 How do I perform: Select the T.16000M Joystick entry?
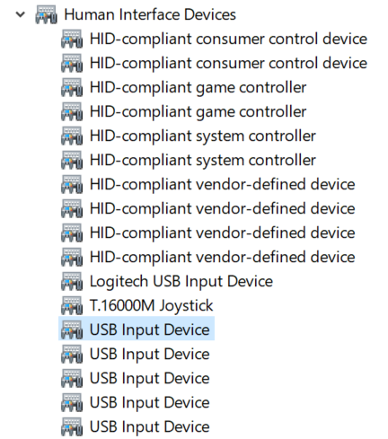pyautogui.click(x=152, y=305)
